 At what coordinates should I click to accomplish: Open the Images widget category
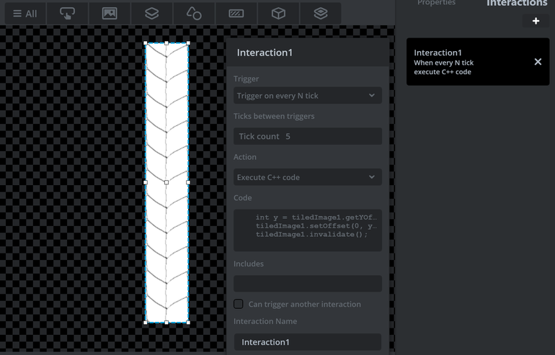[x=110, y=14]
